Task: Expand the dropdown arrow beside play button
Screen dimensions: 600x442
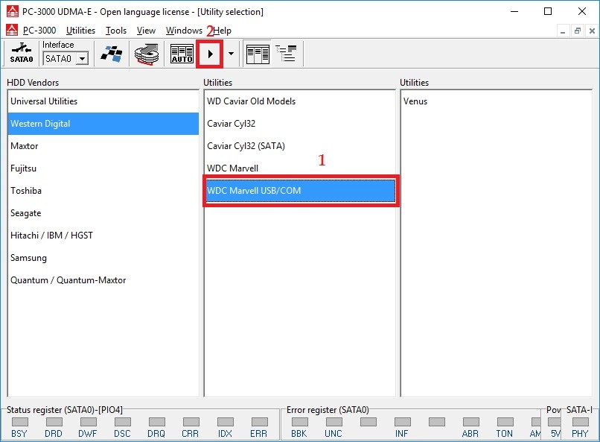Action: point(231,54)
